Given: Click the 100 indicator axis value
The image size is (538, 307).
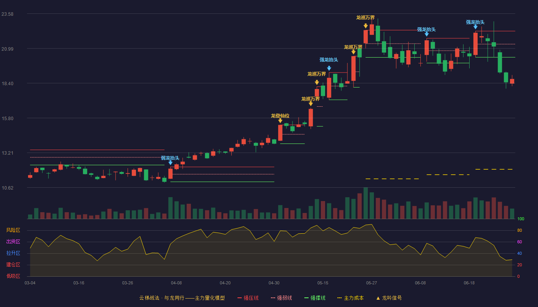Looking at the screenshot, I should 521,219.
